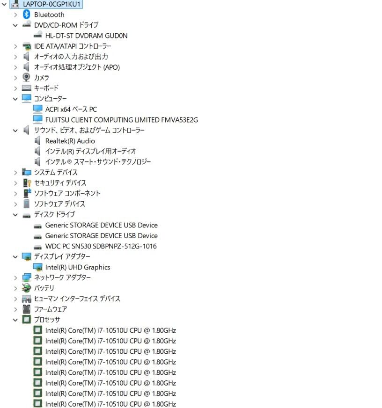
Task: Collapse the DVD/CD-ROM ドライブ node
Action: pos(15,25)
